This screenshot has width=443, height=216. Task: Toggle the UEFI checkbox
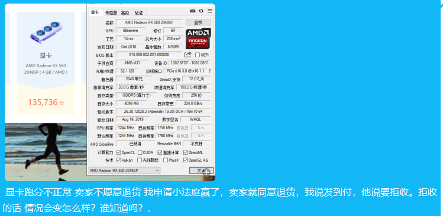pyautogui.click(x=198, y=55)
